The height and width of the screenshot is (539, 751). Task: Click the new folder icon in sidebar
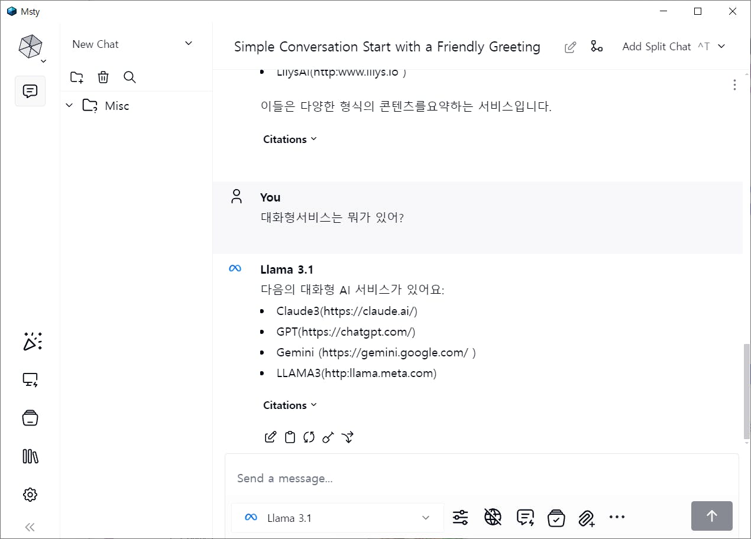coord(77,77)
